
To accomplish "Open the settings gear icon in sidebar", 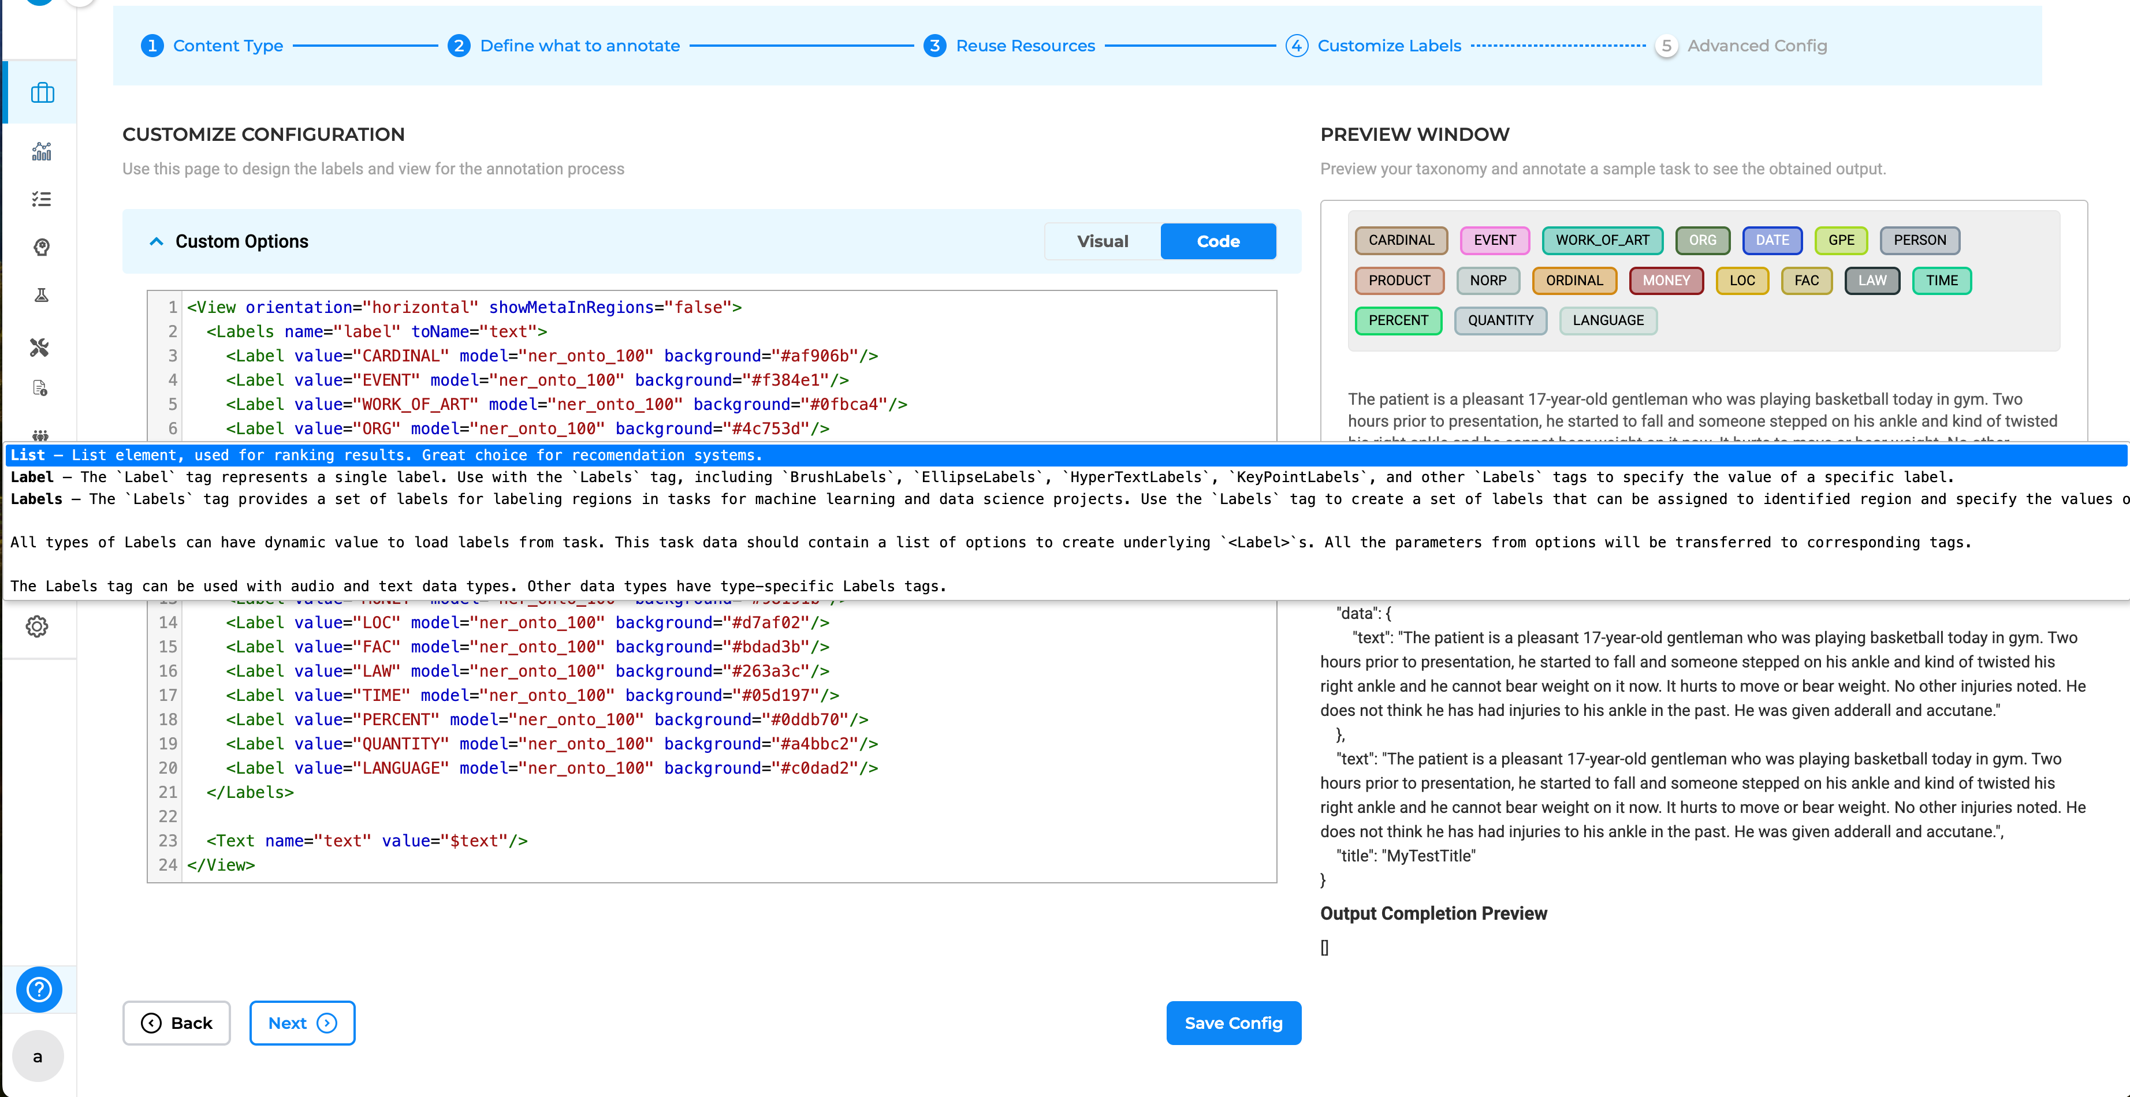I will click(37, 626).
